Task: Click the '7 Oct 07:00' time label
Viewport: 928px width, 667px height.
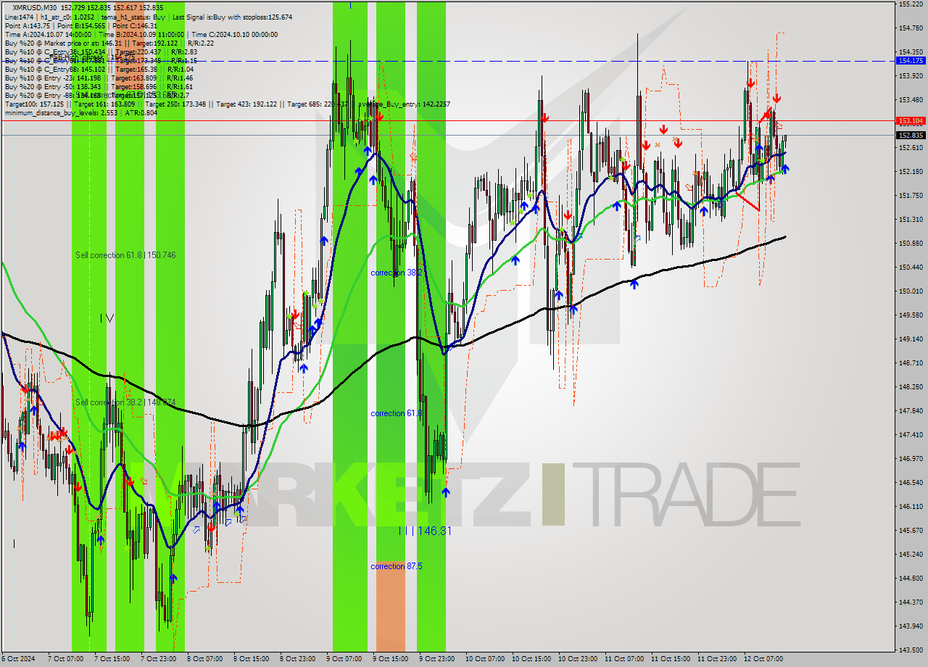Action: coord(65,659)
